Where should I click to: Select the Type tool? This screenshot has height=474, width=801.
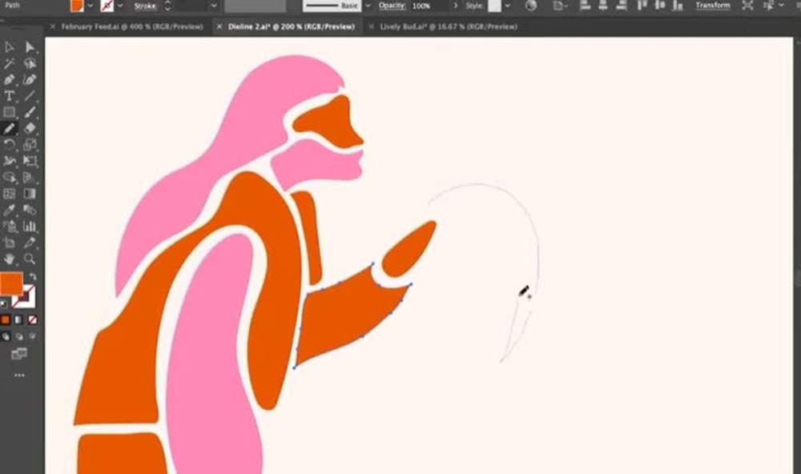[9, 96]
